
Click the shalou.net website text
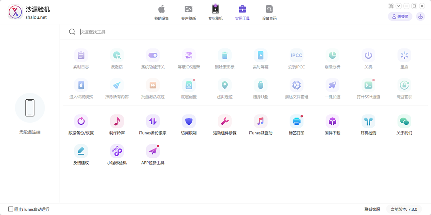click(x=36, y=17)
